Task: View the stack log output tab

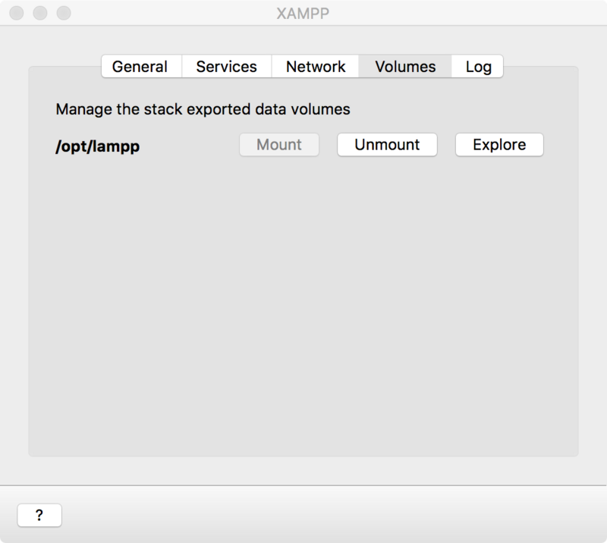Action: coord(478,67)
